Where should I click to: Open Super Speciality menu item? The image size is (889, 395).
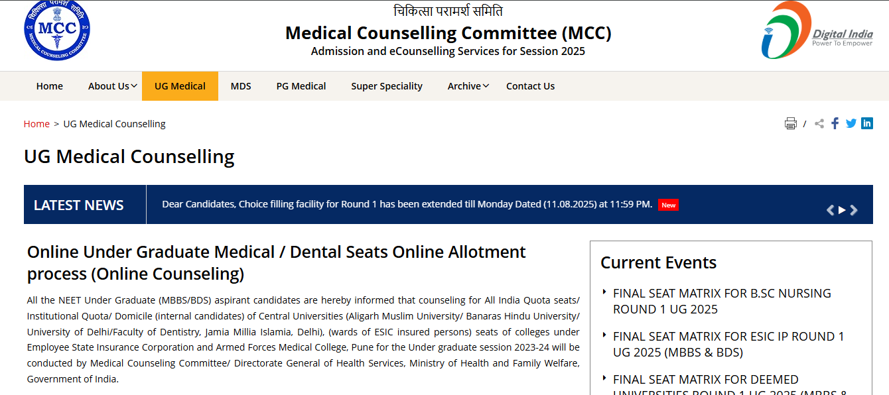tap(387, 86)
